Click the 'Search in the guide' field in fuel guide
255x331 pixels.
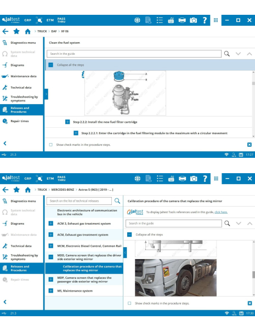pos(134,54)
